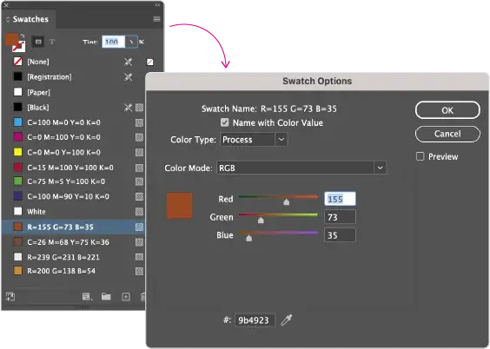Click the formatting affects container icon
The height and width of the screenshot is (349, 490).
[x=38, y=42]
